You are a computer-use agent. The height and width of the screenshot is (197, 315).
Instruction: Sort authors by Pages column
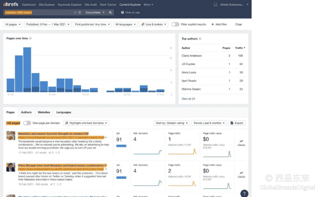pos(226,48)
